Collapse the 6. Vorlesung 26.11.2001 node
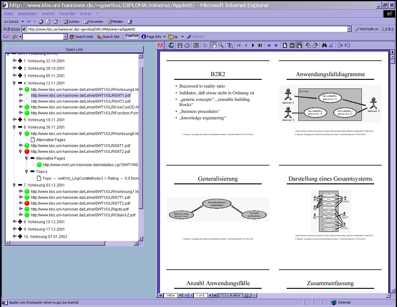 point(20,127)
